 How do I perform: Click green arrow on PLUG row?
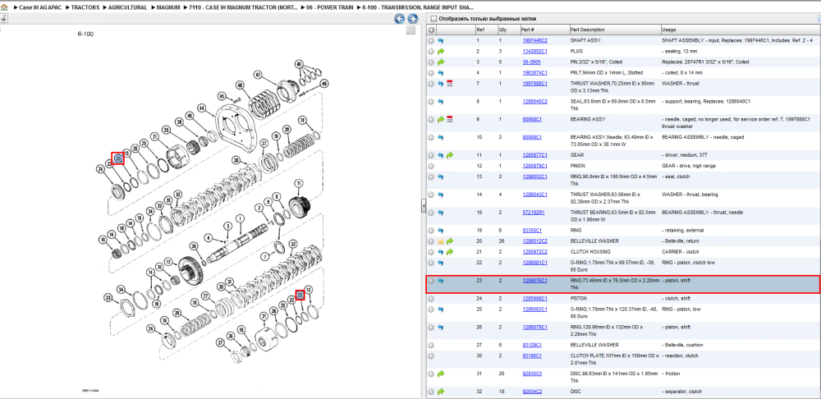click(x=440, y=52)
